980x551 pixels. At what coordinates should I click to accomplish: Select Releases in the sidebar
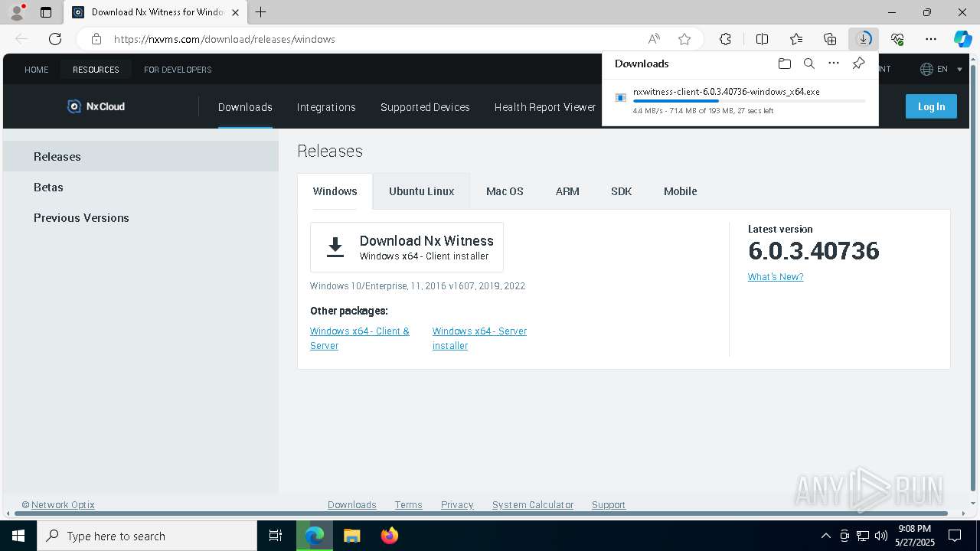[141, 156]
